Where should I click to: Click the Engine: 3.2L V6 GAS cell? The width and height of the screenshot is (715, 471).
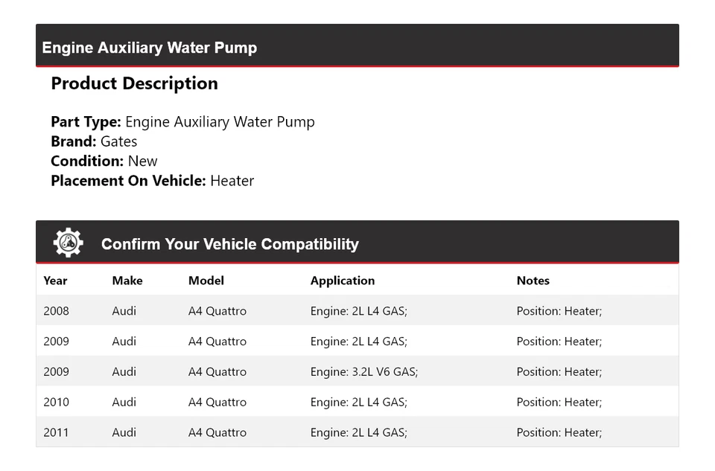click(x=364, y=371)
